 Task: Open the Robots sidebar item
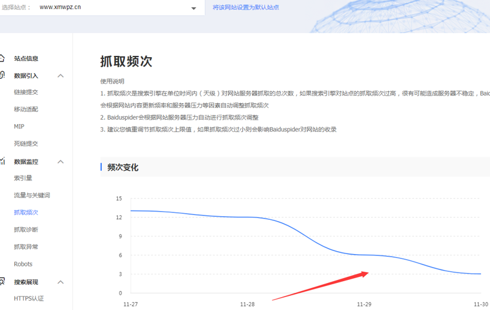click(23, 264)
